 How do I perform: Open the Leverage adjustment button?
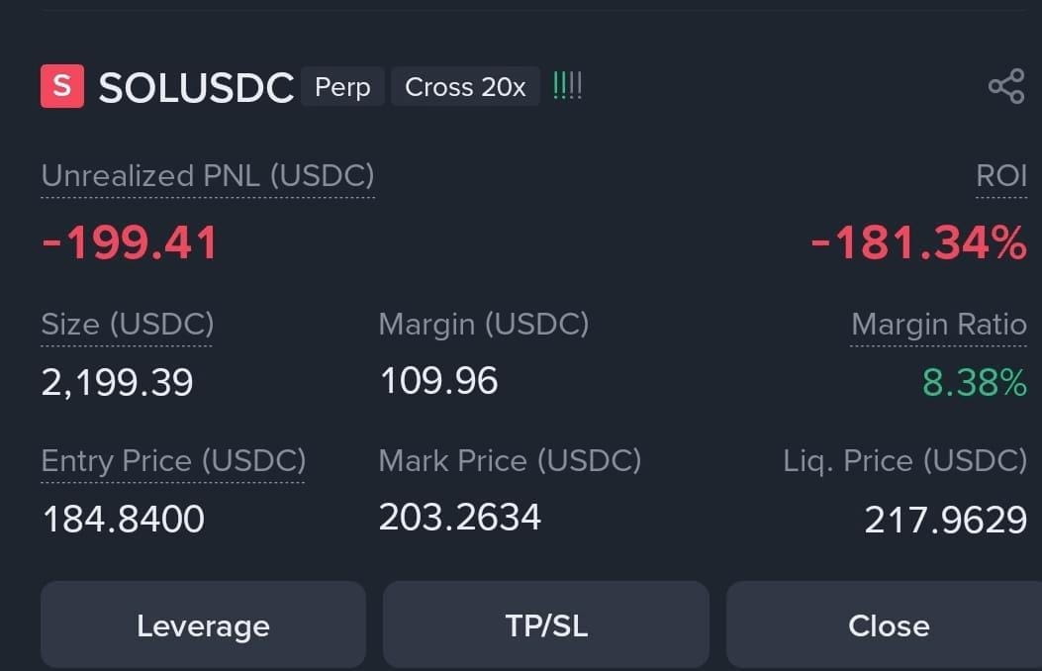coord(203,625)
